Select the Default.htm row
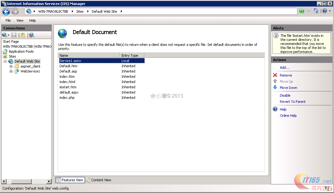The width and height of the screenshot is (334, 193). (x=102, y=66)
